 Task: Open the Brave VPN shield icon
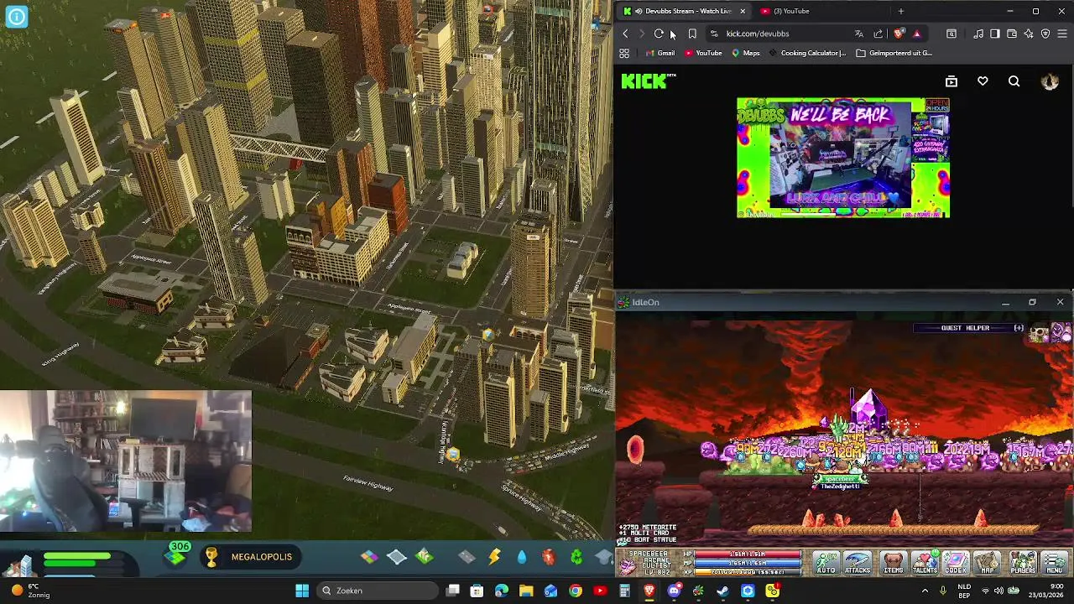[x=1045, y=34]
